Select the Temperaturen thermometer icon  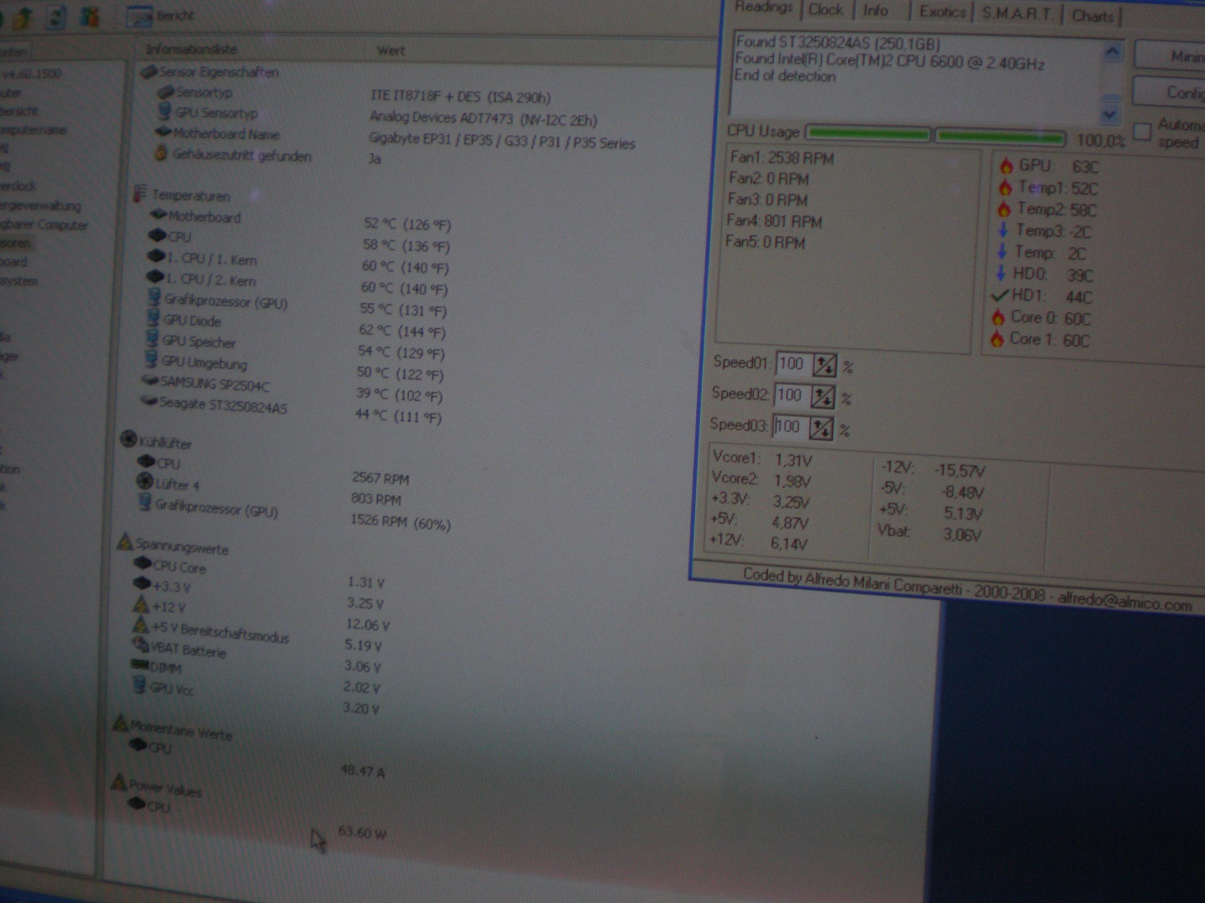tap(140, 194)
